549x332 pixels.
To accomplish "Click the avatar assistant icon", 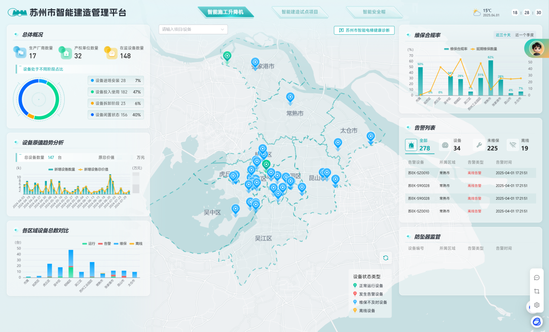I will pyautogui.click(x=537, y=48).
